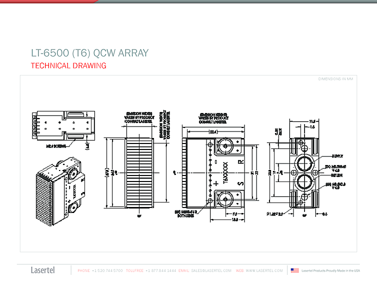Viewport: 377px width, 283px height.
Task: Click the top-view drawing with M2.4 screws
Action: click(62, 126)
